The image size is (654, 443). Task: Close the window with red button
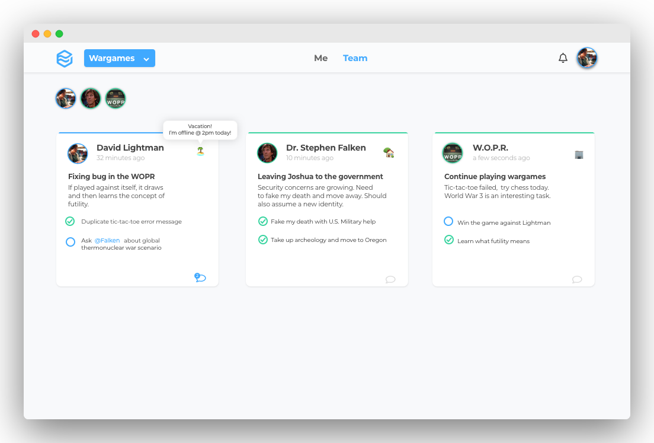click(36, 34)
